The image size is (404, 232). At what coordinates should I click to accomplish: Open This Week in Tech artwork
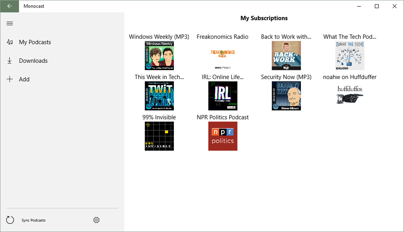159,96
